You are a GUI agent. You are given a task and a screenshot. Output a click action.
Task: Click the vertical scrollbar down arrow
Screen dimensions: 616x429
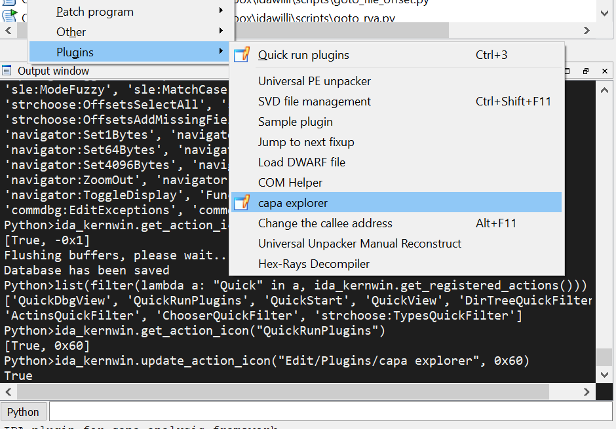(x=604, y=375)
